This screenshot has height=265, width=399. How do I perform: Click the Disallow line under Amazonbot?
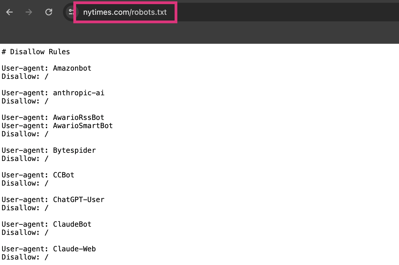coord(25,76)
